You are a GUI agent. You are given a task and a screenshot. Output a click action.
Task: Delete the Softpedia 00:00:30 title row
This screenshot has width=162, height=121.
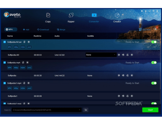[x=132, y=76]
